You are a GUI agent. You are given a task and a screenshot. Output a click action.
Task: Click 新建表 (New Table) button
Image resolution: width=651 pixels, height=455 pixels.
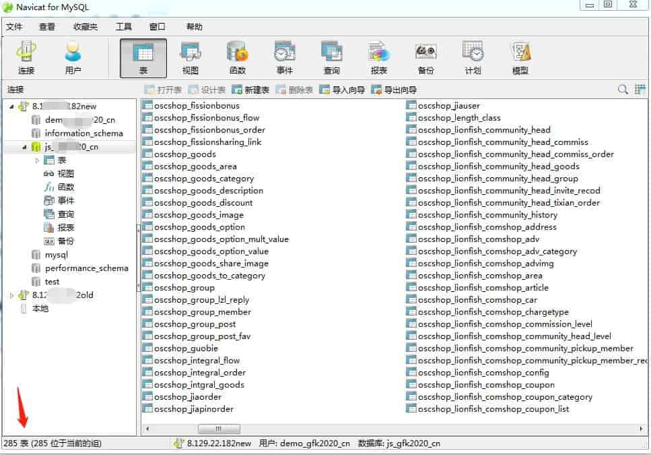250,90
